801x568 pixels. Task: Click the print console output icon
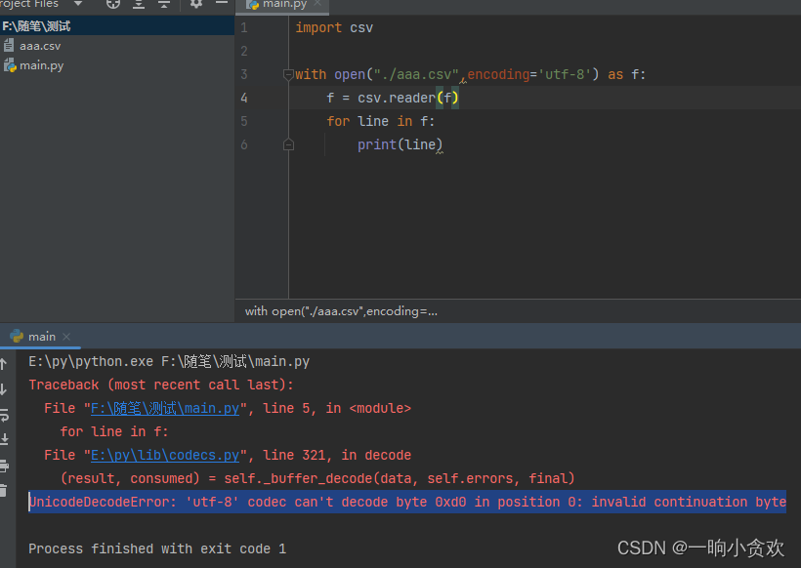pos(7,468)
